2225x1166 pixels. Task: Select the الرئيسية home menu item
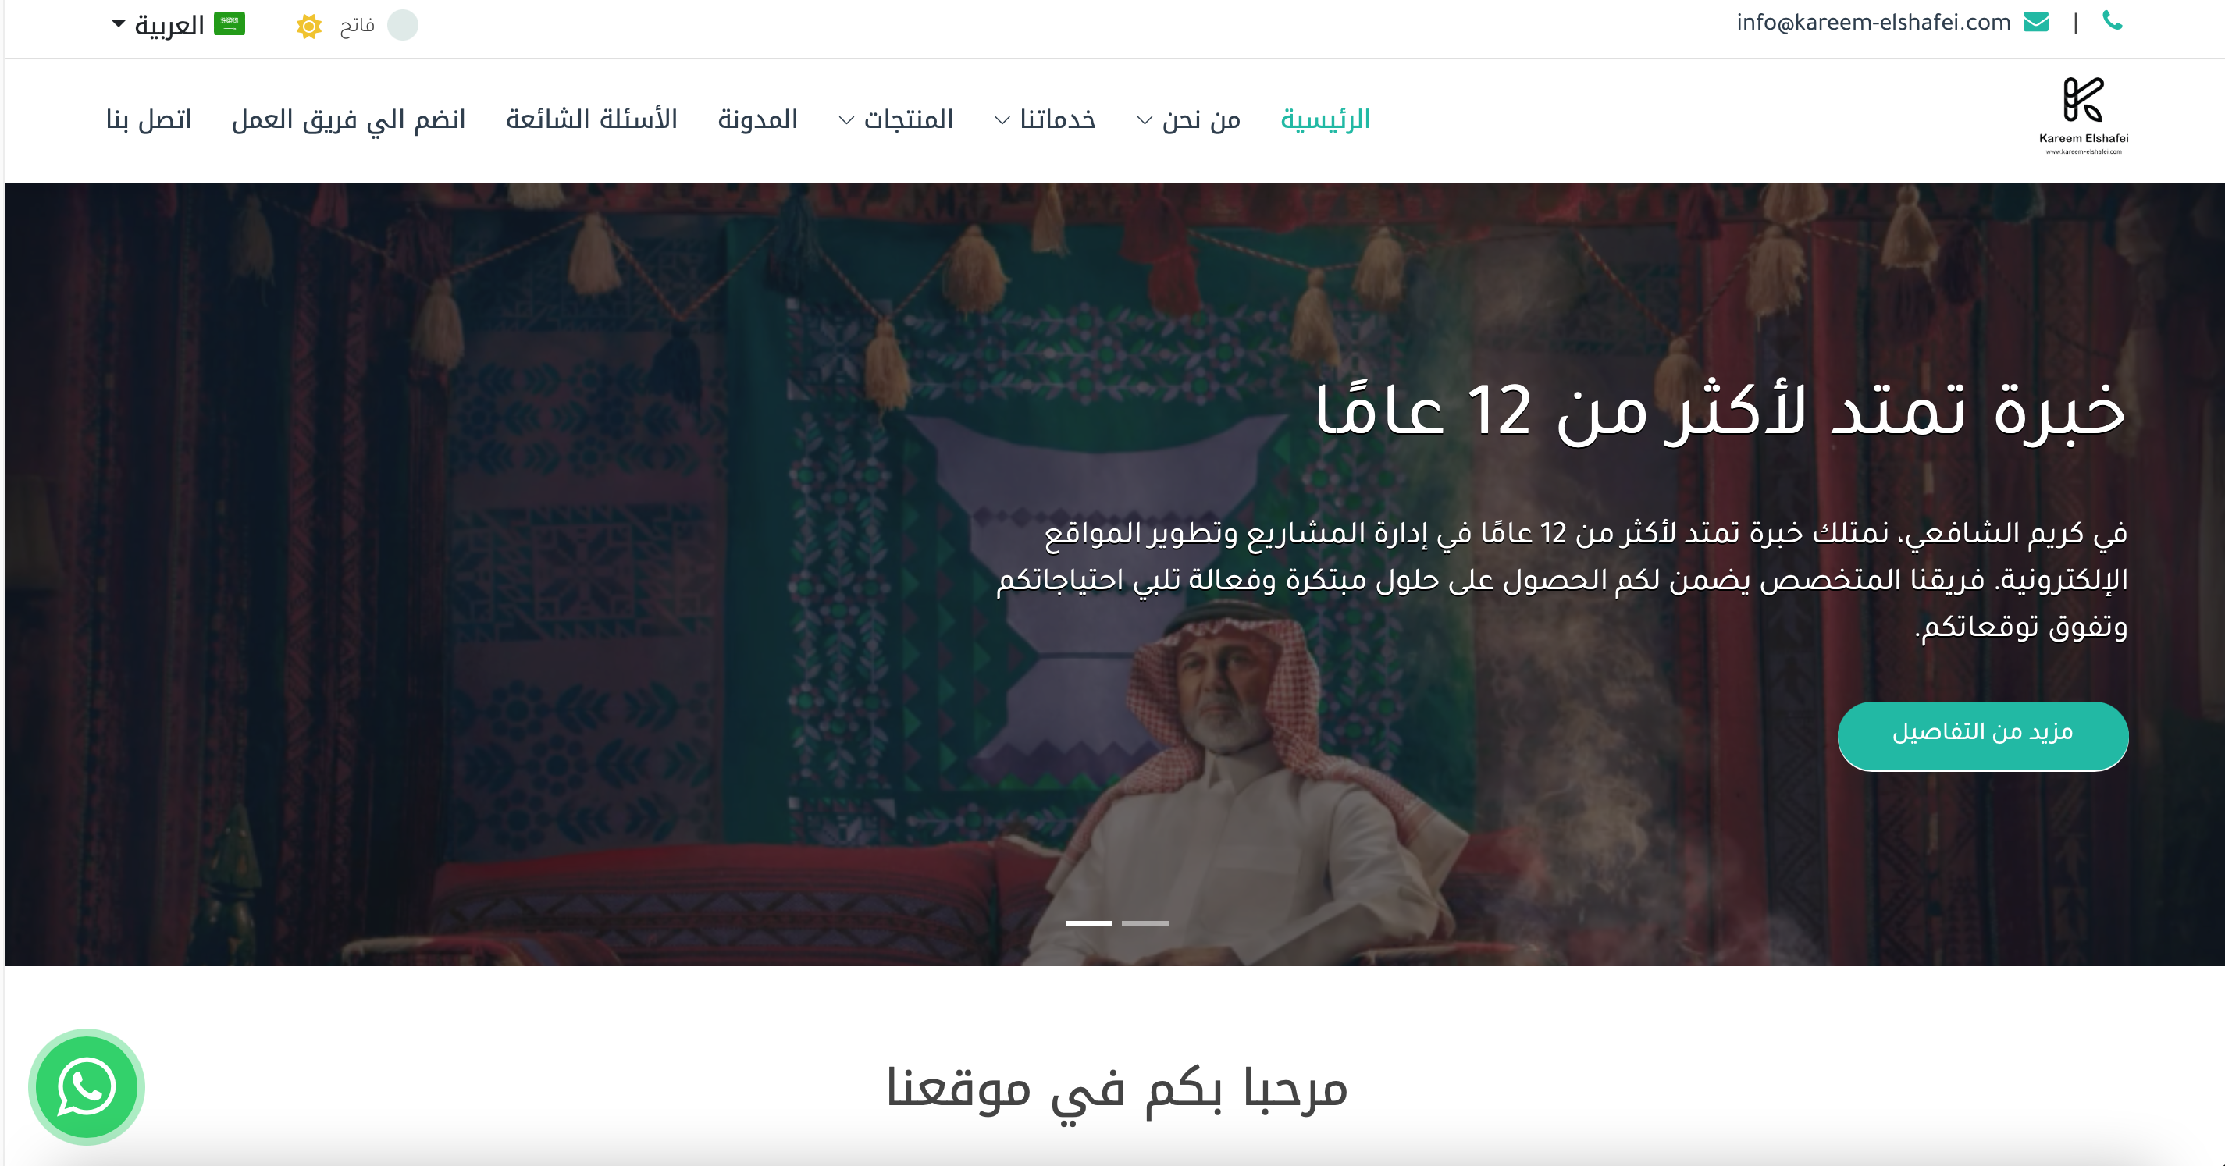[1325, 119]
